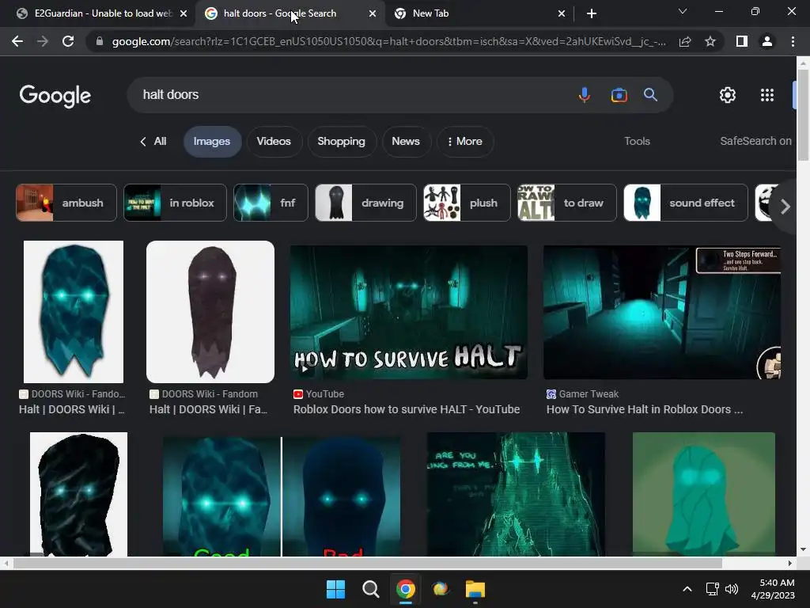Open volume control in tray
This screenshot has height=608, width=810.
pyautogui.click(x=732, y=589)
